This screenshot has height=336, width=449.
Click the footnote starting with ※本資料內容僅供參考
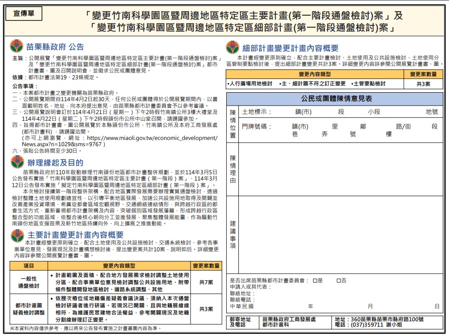[86, 328]
